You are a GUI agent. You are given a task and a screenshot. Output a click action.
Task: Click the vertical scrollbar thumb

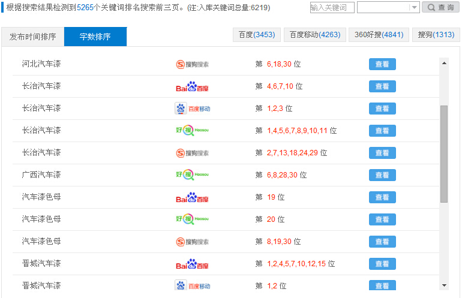444,154
